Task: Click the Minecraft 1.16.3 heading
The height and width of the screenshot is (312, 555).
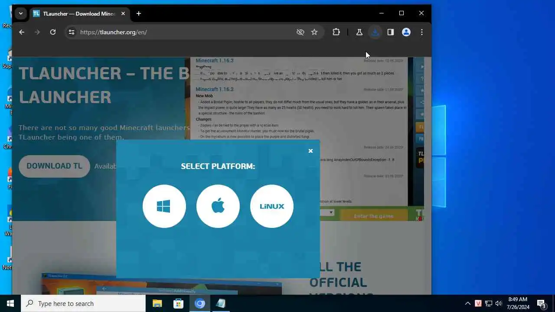Action: tap(215, 60)
